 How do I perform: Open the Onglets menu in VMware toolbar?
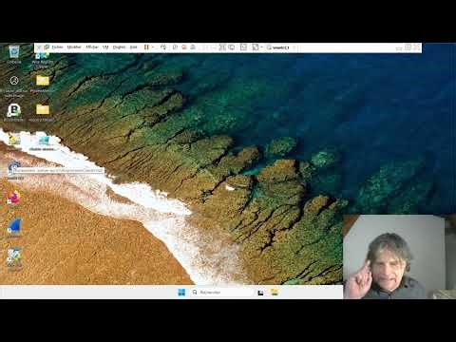(x=119, y=47)
